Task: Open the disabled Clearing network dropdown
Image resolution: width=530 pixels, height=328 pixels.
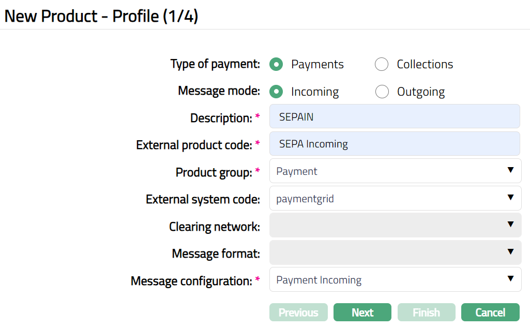Action: point(395,225)
